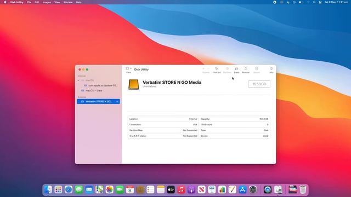Image resolution: width=351 pixels, height=197 pixels.
Task: Open App Store from the Dock
Action: point(242,190)
